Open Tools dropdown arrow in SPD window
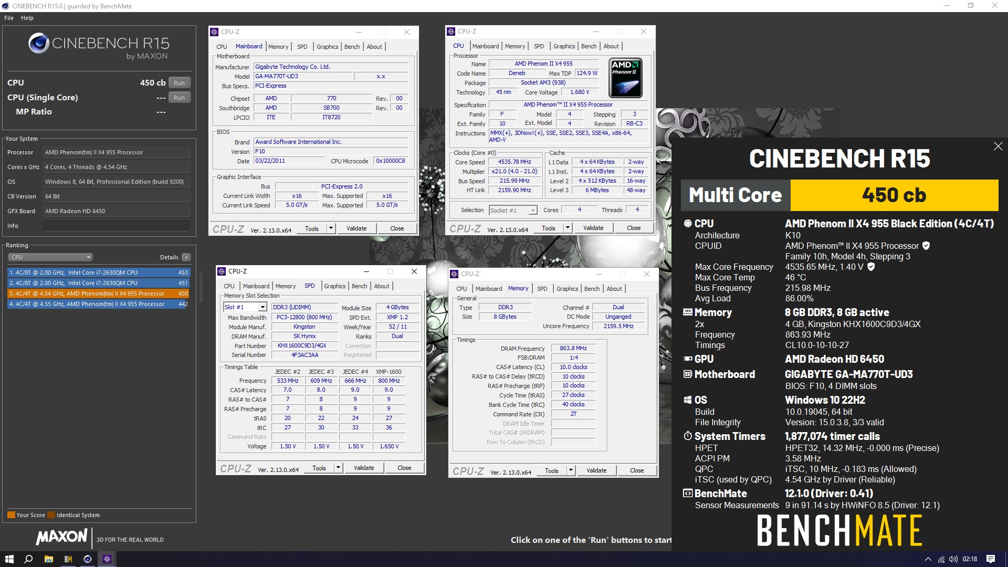The height and width of the screenshot is (567, 1008). [x=338, y=468]
